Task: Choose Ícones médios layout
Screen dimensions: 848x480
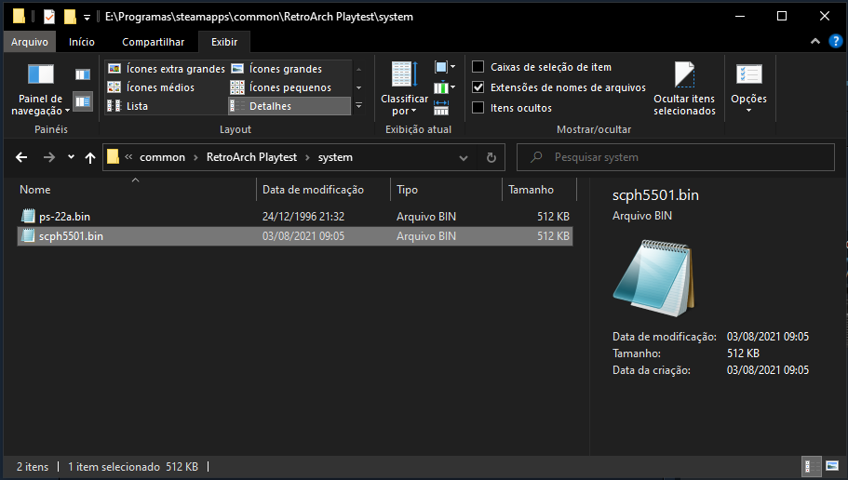Action: click(x=152, y=87)
